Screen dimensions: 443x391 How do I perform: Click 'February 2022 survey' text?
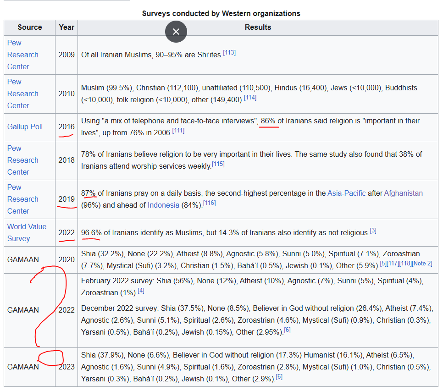tap(116, 281)
